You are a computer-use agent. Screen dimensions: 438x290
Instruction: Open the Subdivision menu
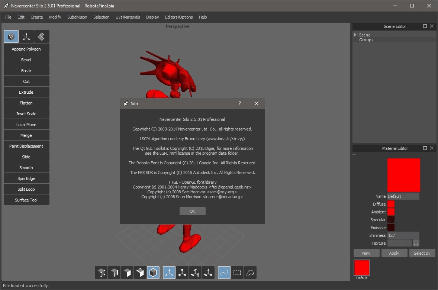pyautogui.click(x=77, y=17)
